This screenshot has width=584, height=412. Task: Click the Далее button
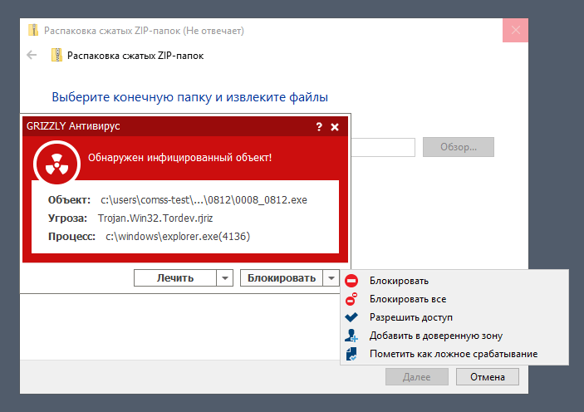[x=417, y=377]
